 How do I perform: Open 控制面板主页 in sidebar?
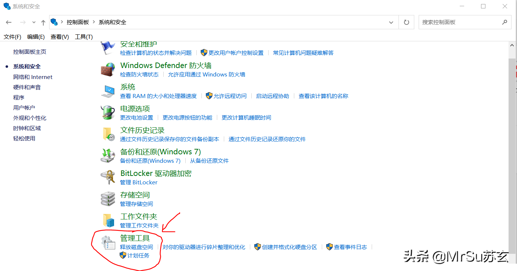tap(30, 52)
